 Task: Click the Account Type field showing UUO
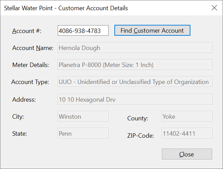(135, 82)
